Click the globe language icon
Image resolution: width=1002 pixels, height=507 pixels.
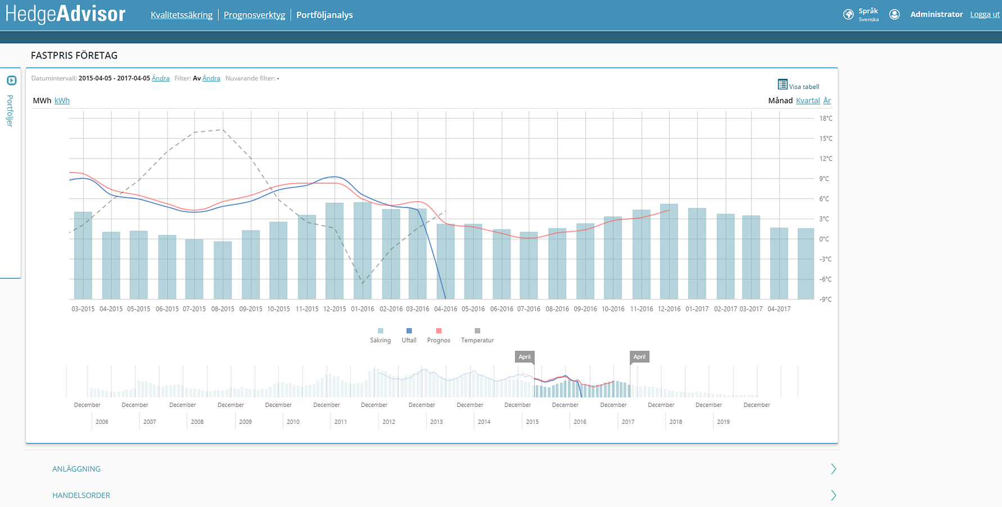tap(848, 15)
